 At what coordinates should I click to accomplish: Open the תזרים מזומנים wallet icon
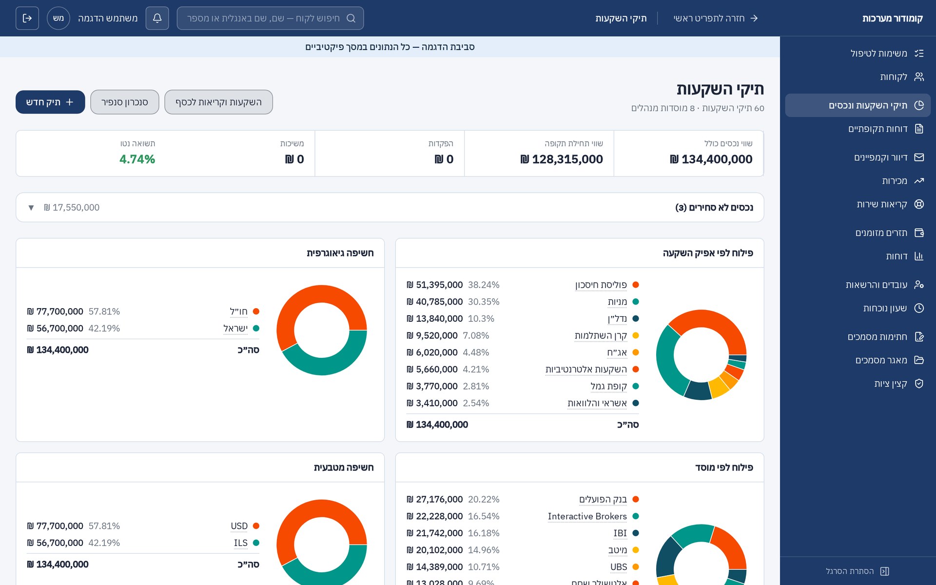point(919,233)
